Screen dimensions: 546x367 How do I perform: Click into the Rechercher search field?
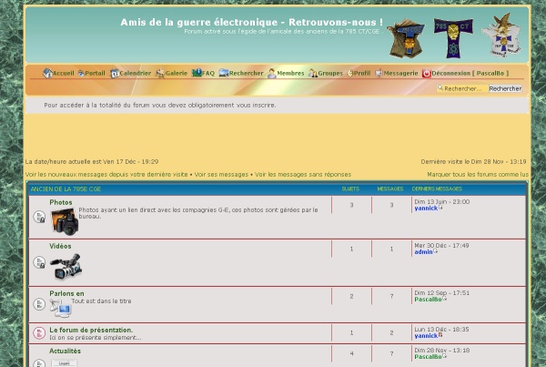(x=464, y=89)
